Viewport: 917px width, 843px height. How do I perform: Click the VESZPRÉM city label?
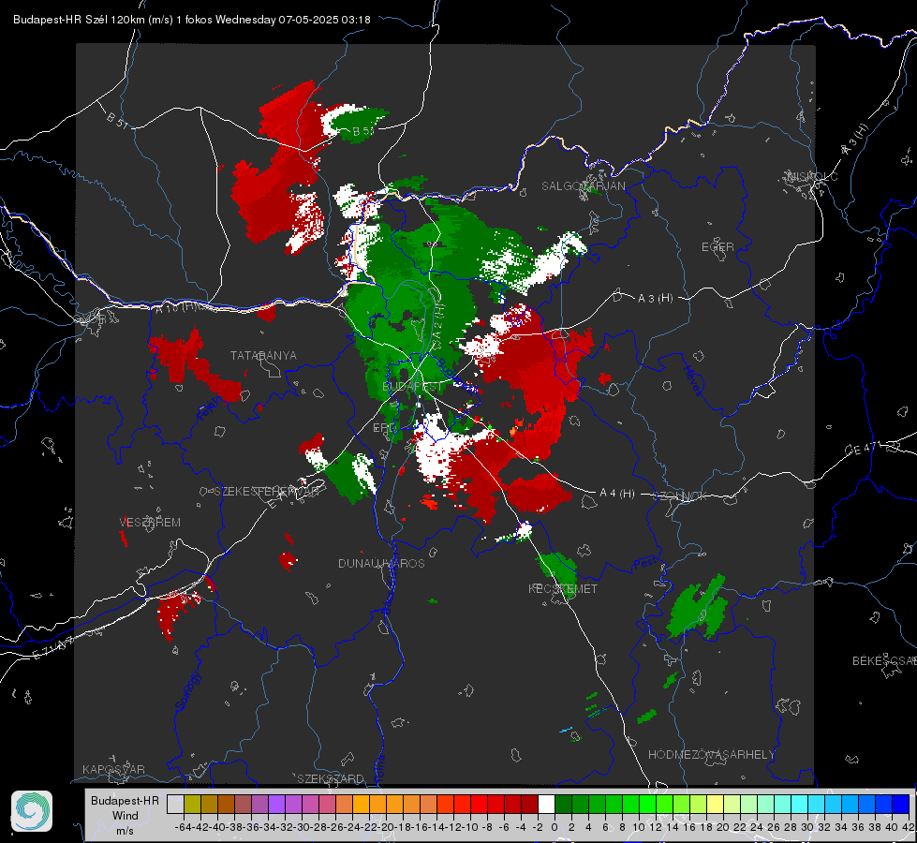click(150, 522)
